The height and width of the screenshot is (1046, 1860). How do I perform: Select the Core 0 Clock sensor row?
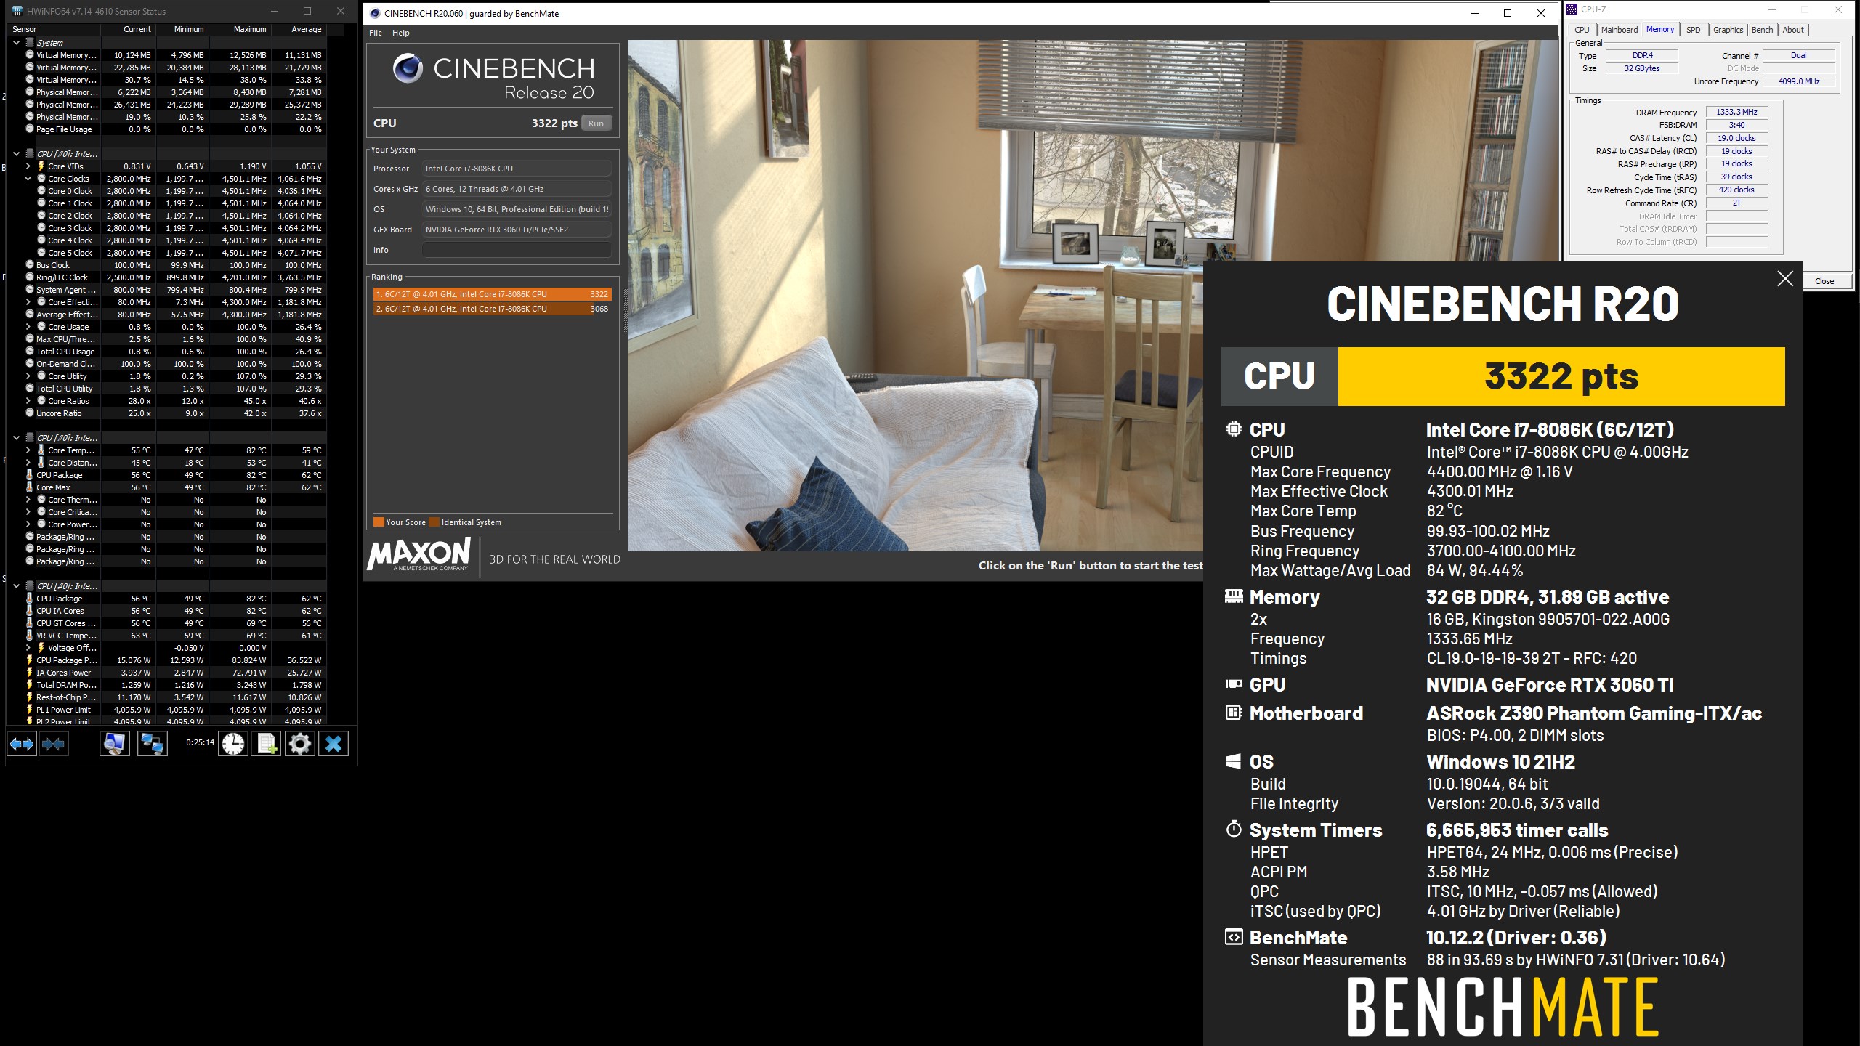point(166,191)
